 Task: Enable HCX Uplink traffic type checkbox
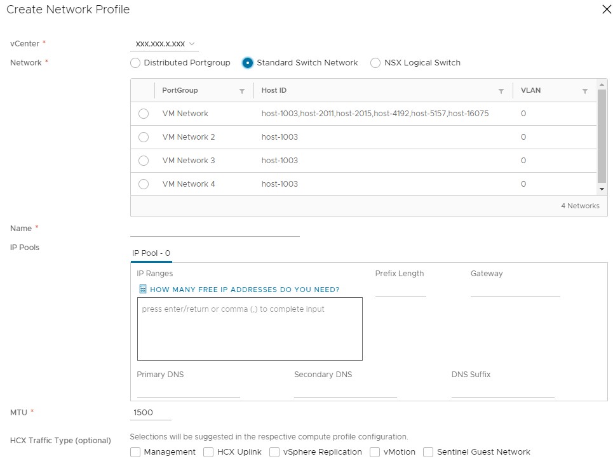(208, 452)
